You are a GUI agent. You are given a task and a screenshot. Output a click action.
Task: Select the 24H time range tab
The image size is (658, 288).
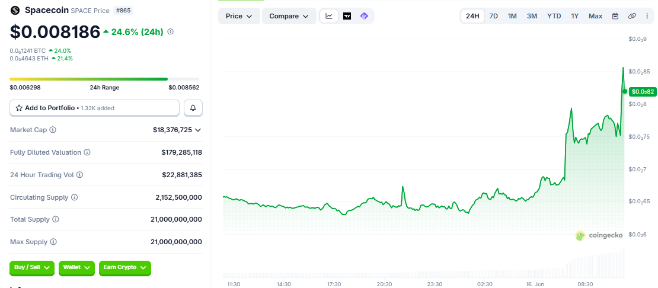click(x=472, y=16)
